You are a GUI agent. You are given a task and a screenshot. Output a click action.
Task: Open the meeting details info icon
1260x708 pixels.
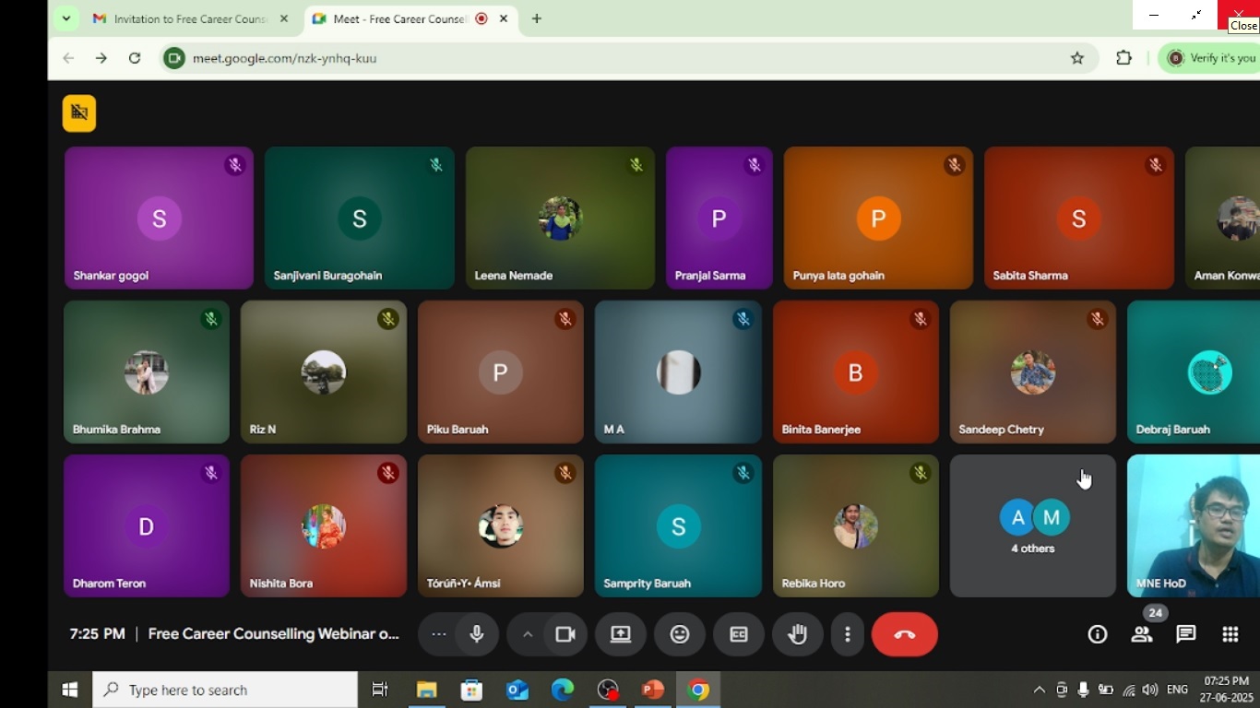click(x=1097, y=634)
